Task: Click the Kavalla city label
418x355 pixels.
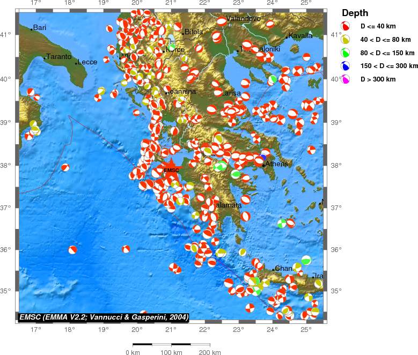Action: (300, 36)
